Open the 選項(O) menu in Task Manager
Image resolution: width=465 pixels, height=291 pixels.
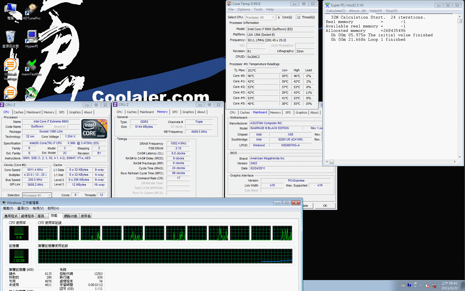tap(23, 208)
